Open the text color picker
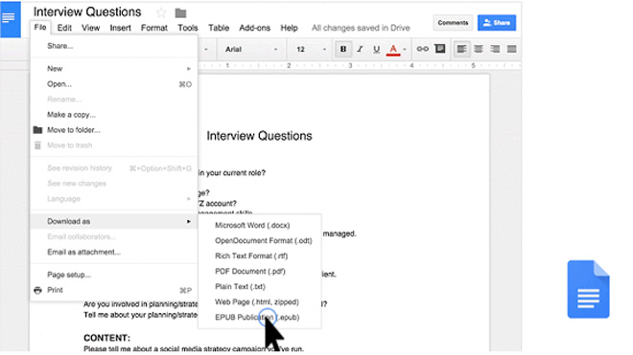Viewport: 633px width, 355px height. tap(393, 49)
